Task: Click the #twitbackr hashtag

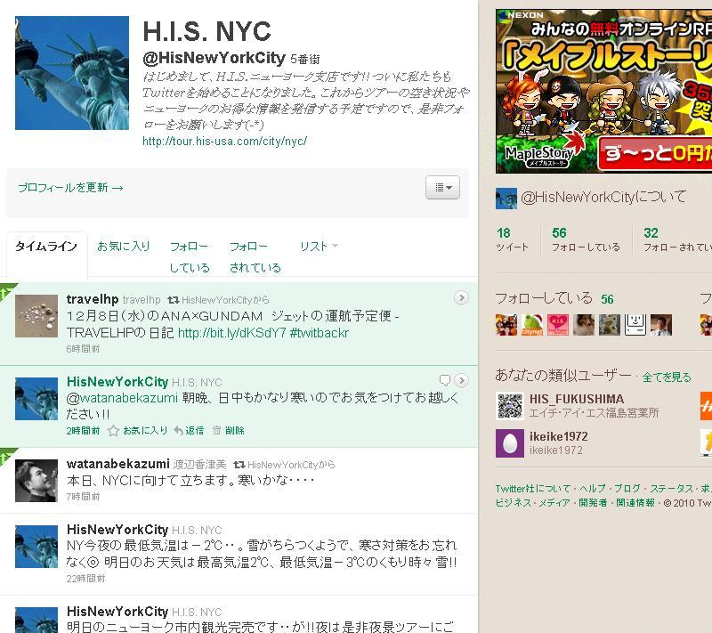Action: (x=320, y=333)
